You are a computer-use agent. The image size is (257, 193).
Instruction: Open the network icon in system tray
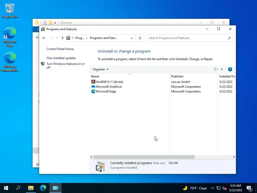[219, 188]
